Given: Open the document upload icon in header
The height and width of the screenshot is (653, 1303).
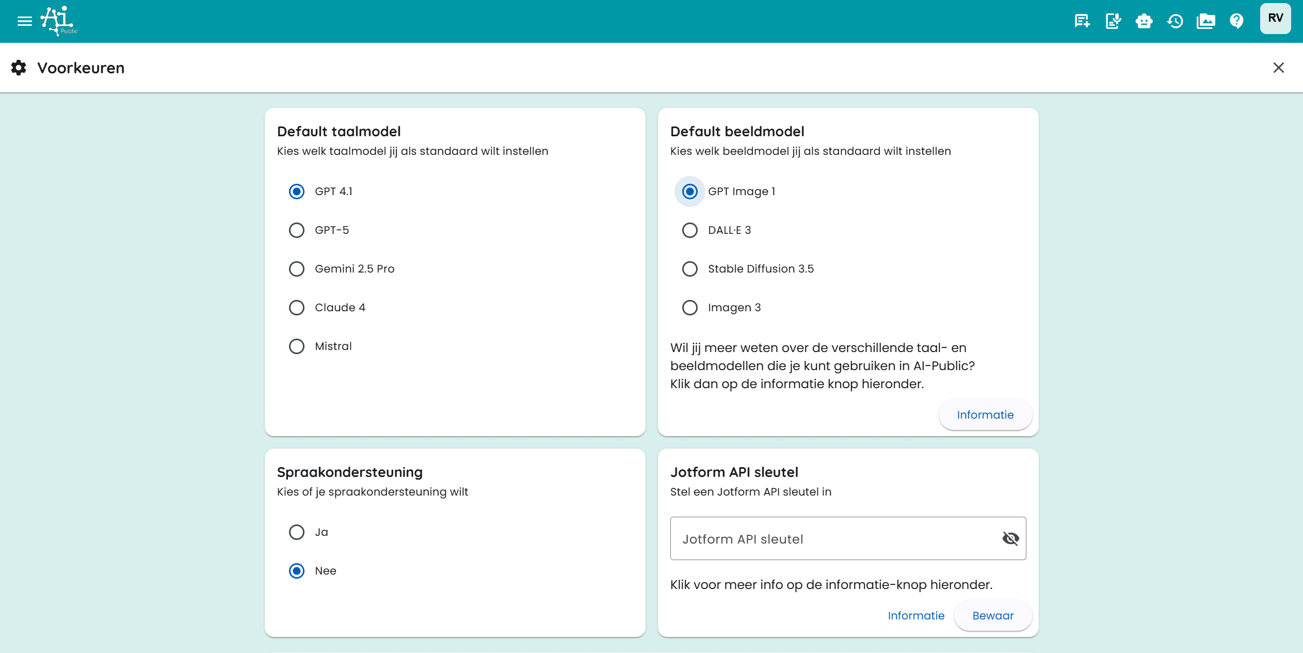Looking at the screenshot, I should click(1113, 21).
